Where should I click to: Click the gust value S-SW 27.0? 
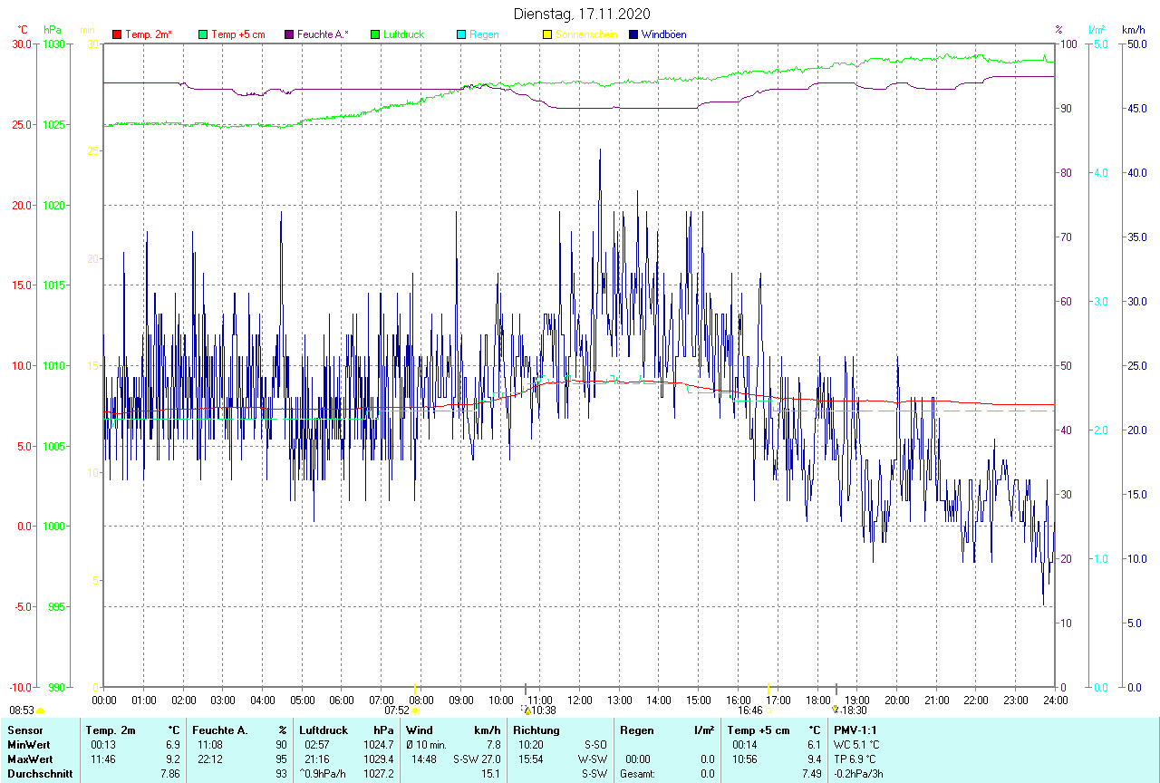pos(477,759)
